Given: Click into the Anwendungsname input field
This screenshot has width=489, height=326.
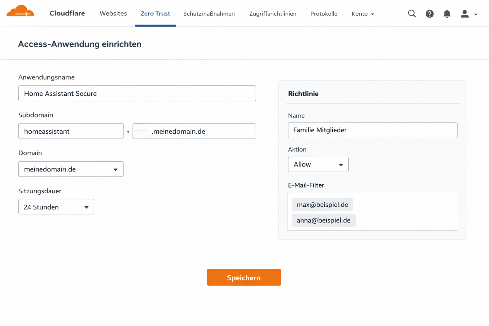Looking at the screenshot, I should (x=137, y=93).
